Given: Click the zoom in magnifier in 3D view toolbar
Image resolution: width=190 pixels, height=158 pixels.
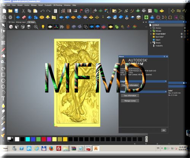Looking at the screenshot, I should pos(36,27).
